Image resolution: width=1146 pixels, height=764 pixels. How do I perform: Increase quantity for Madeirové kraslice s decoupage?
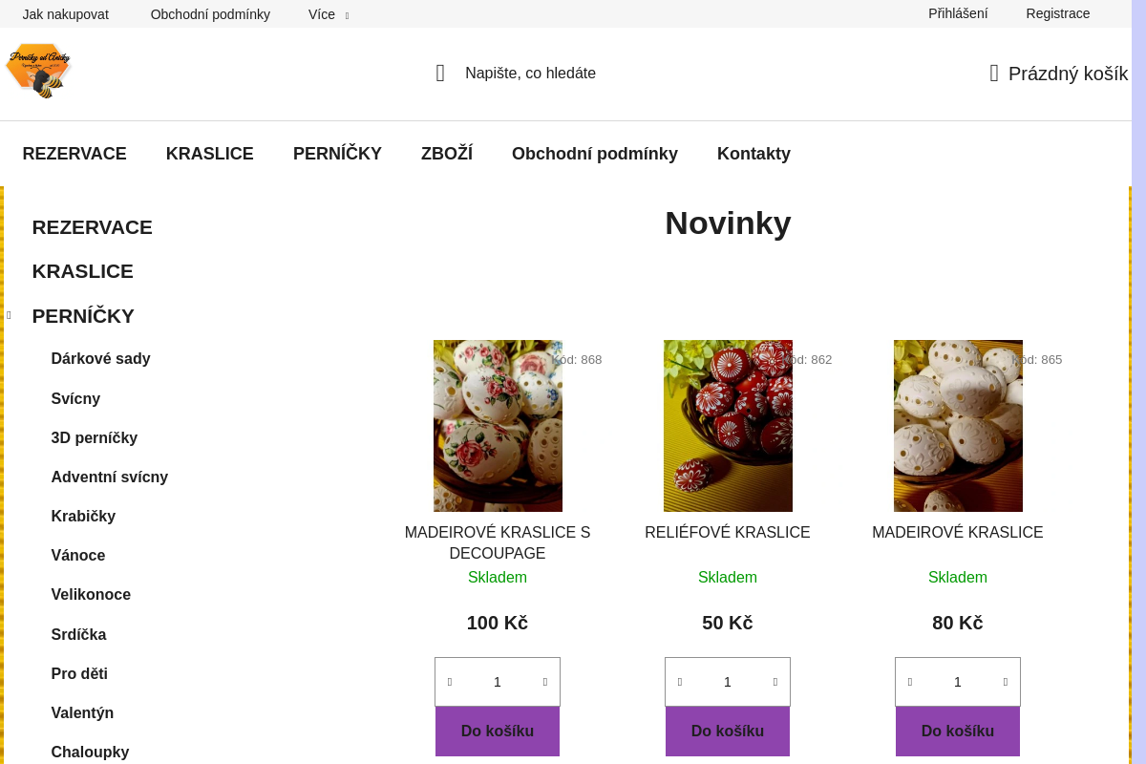pos(545,682)
